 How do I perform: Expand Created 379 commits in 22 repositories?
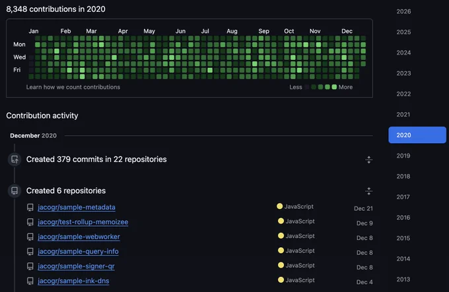(369, 160)
